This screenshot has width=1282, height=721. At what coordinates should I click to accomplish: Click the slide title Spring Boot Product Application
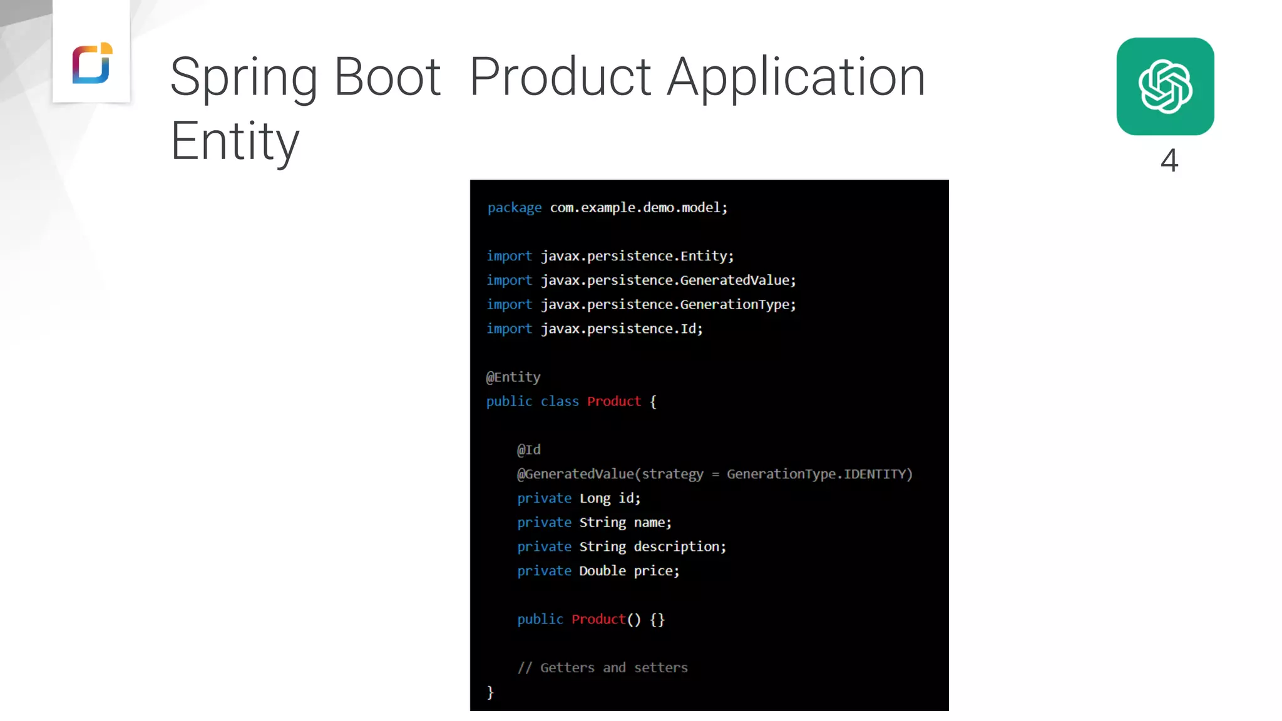[x=547, y=76]
